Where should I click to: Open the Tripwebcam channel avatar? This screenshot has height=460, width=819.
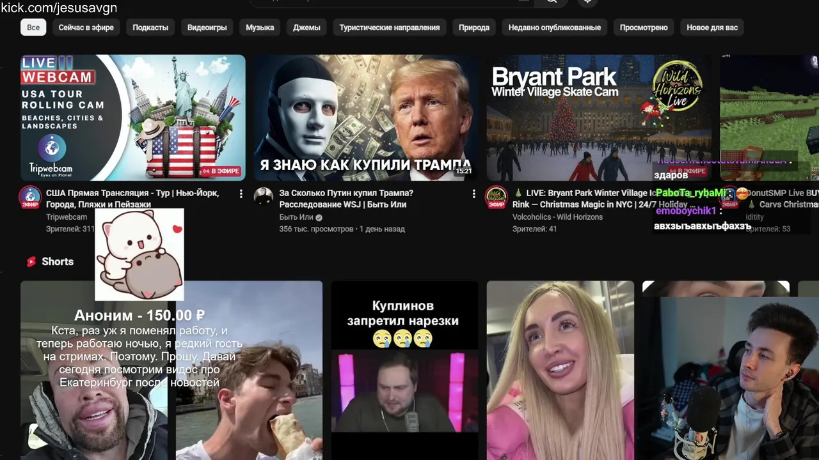coord(30,197)
